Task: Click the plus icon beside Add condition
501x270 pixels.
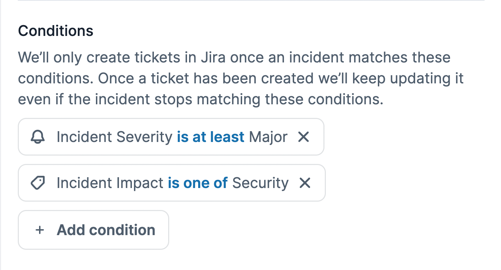Action: (x=40, y=230)
